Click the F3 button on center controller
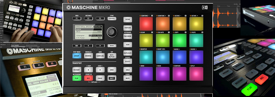 tap(100, 18)
